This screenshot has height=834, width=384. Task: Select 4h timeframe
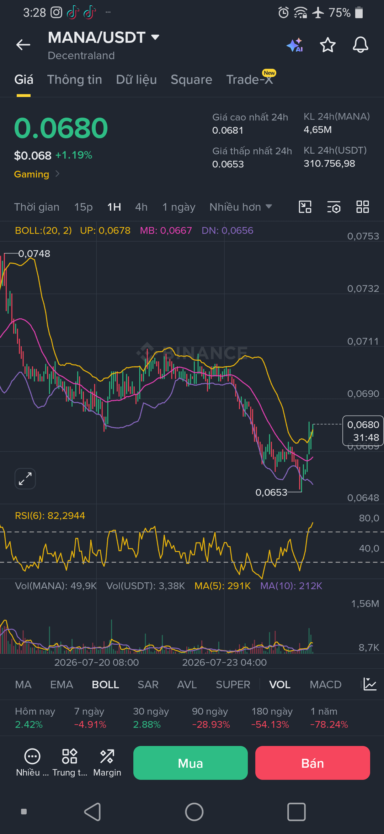pyautogui.click(x=141, y=207)
